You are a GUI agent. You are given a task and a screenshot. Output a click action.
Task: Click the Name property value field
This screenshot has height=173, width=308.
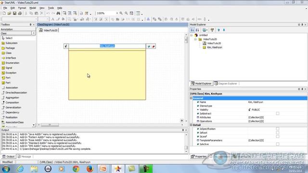click(277, 102)
